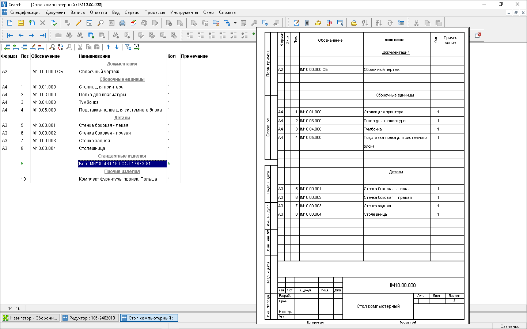Viewport: 527px width, 329px height.
Task: Switch to Редактор : 105-2402010 tab
Action: pyautogui.click(x=89, y=318)
